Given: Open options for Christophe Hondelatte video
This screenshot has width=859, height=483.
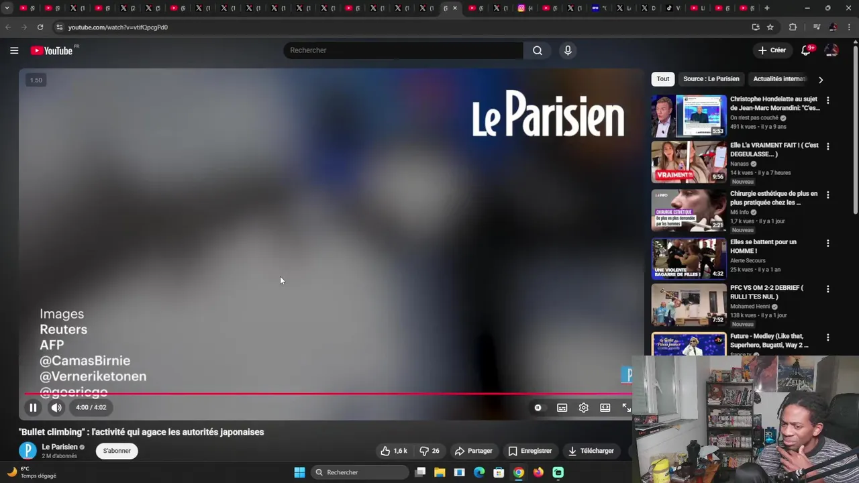Looking at the screenshot, I should click(827, 101).
